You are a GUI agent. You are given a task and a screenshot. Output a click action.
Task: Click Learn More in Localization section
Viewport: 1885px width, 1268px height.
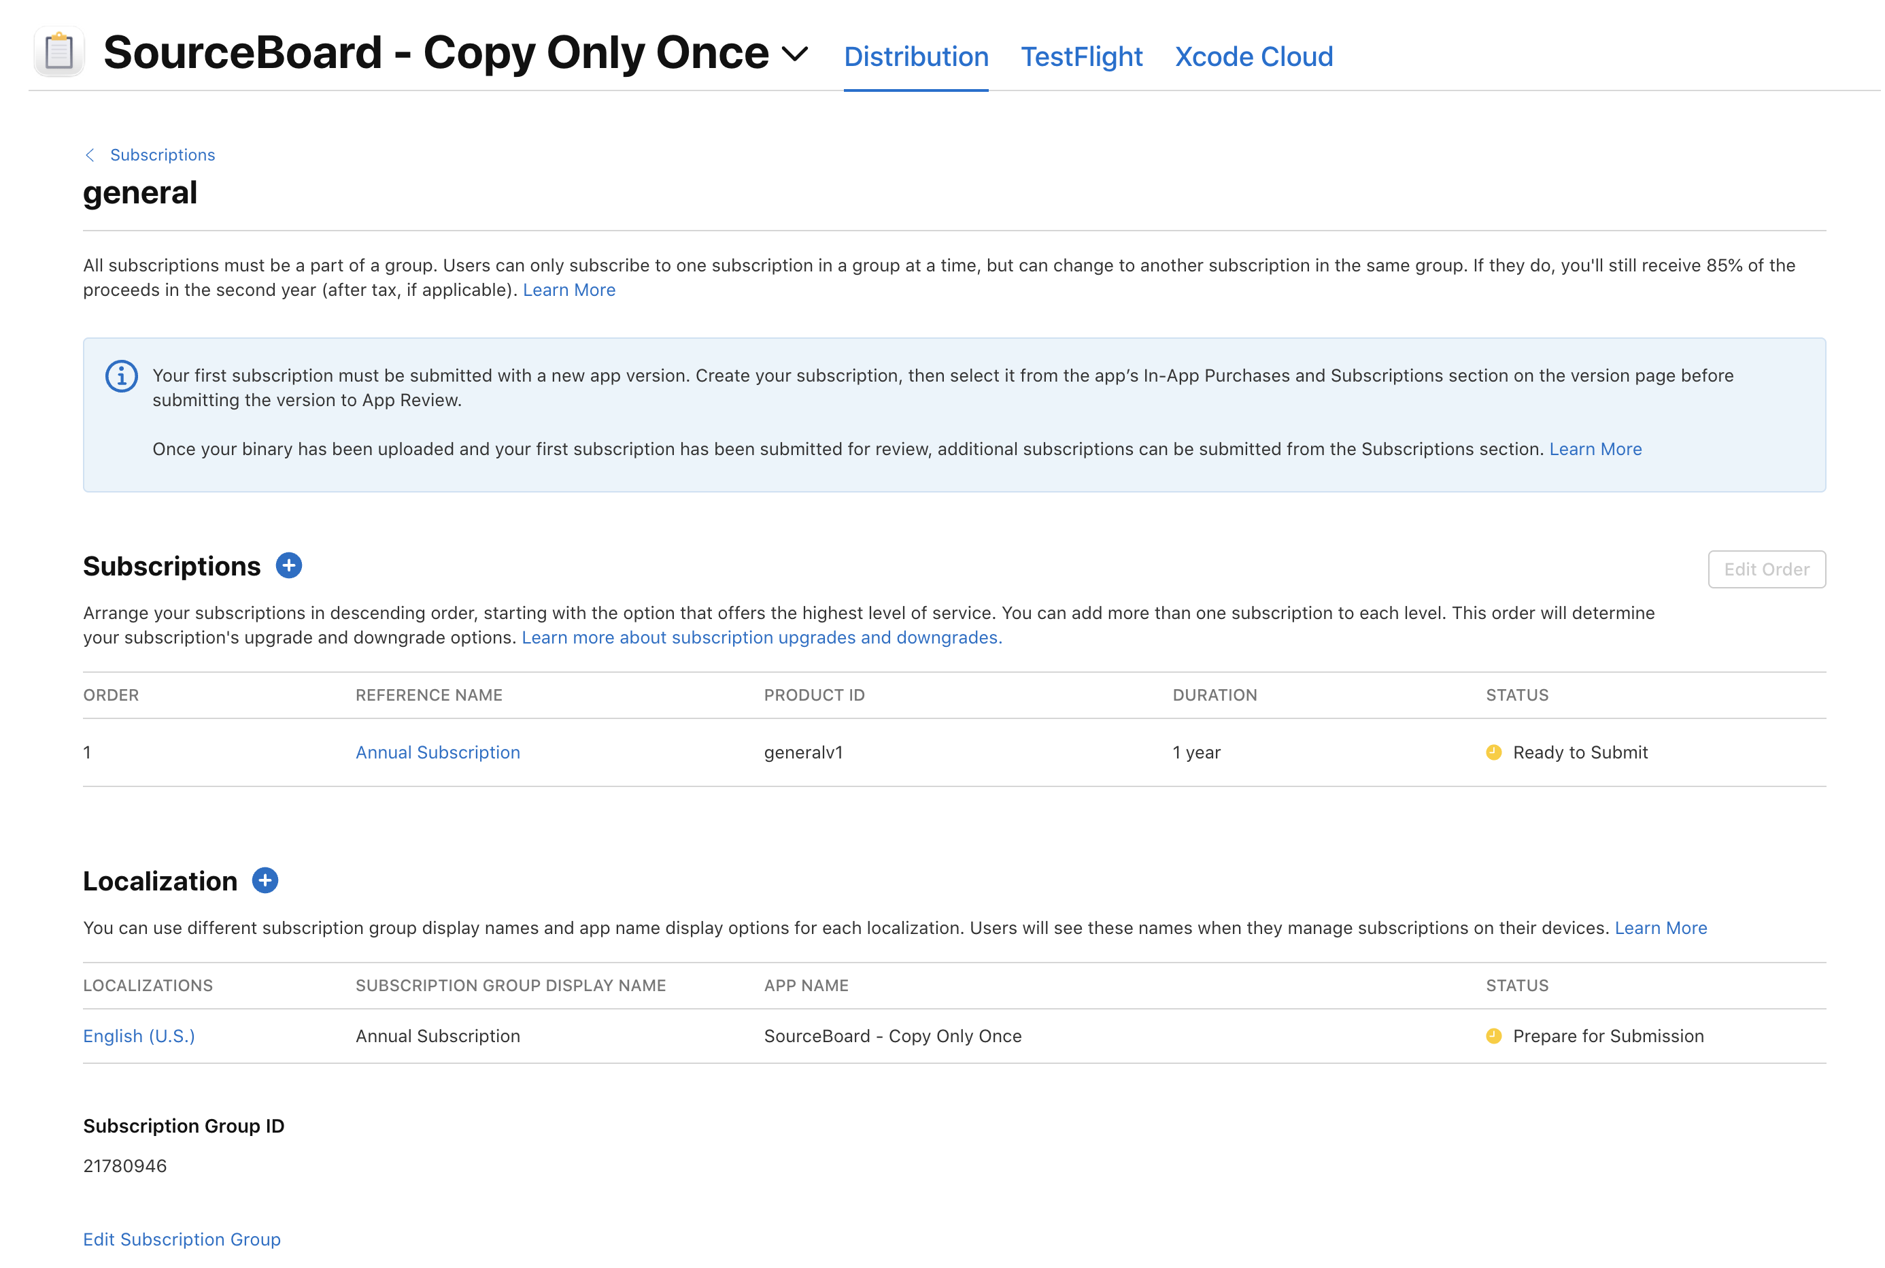1661,928
